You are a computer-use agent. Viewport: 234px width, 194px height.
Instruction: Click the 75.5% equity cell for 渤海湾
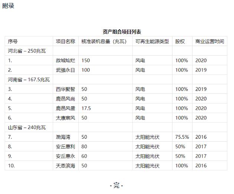point(182,137)
